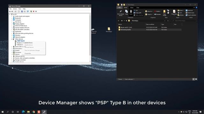The height and width of the screenshot is (114, 204).
Task: Click the blue help icon in Device Manager toolbar
Action: 22,11
